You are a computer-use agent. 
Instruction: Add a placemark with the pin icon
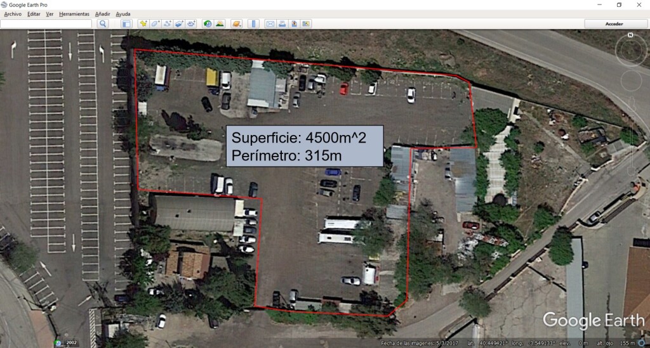click(x=143, y=24)
